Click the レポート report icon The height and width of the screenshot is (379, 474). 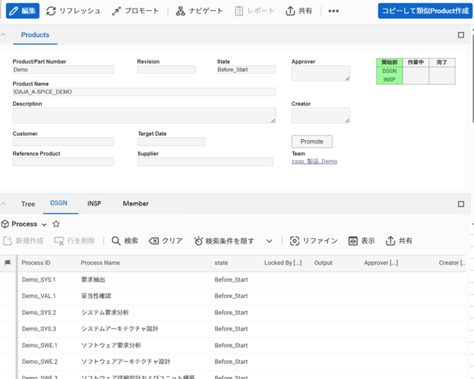pyautogui.click(x=239, y=11)
